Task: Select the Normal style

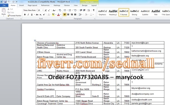Action: click(124, 12)
